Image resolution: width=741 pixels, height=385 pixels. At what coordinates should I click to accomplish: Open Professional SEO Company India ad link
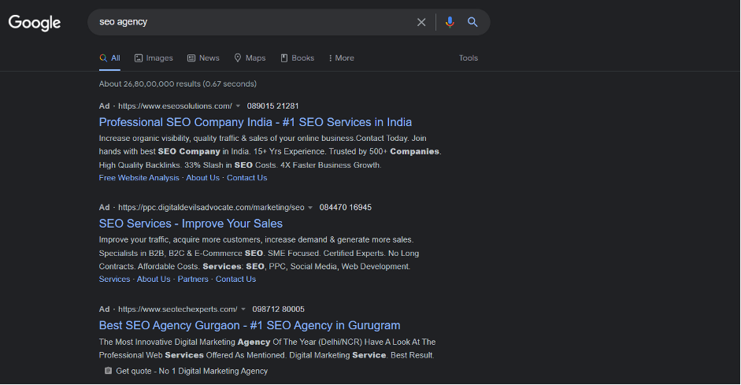pos(255,122)
